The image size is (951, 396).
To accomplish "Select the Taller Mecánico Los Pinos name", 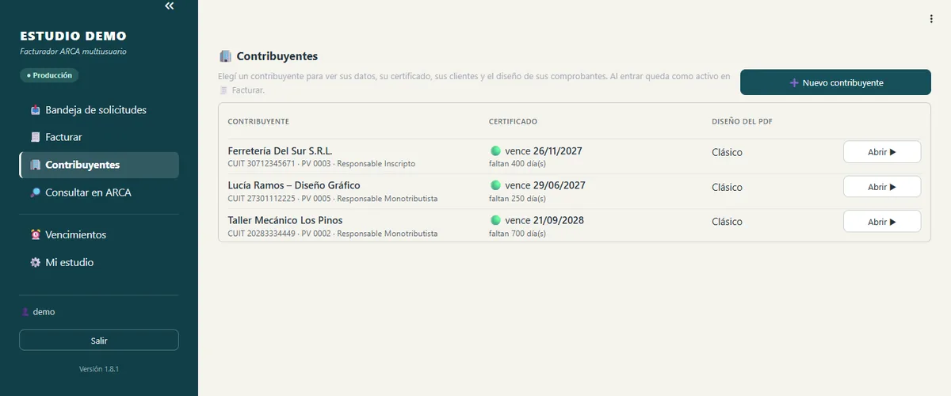I will tap(285, 219).
